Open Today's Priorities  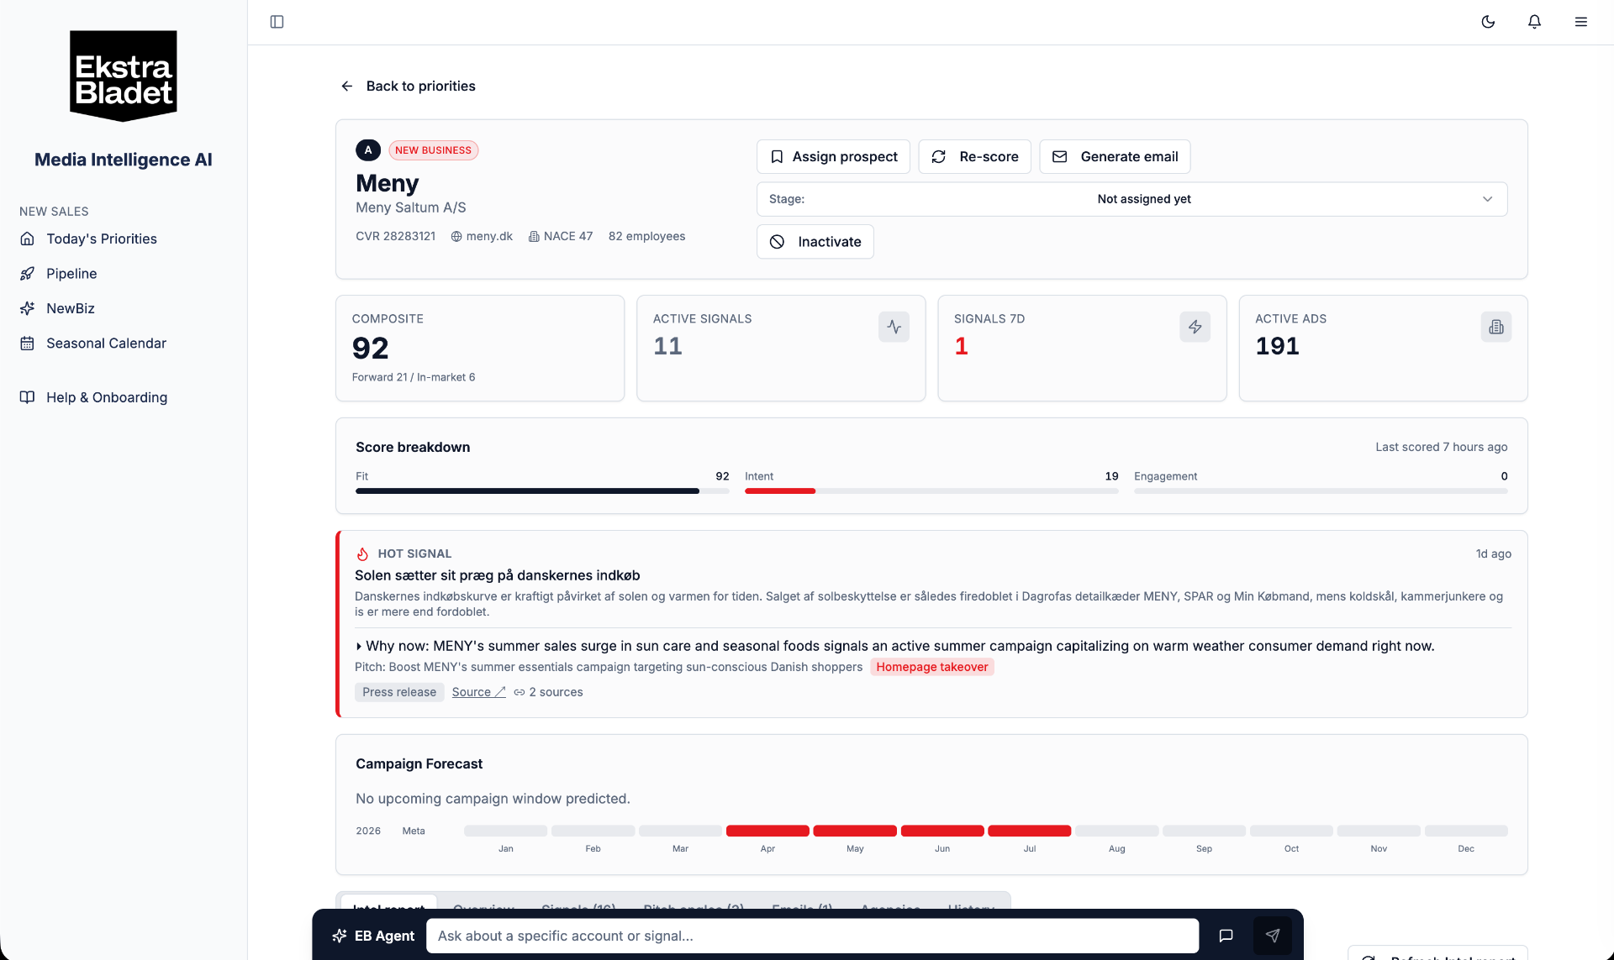pos(102,239)
